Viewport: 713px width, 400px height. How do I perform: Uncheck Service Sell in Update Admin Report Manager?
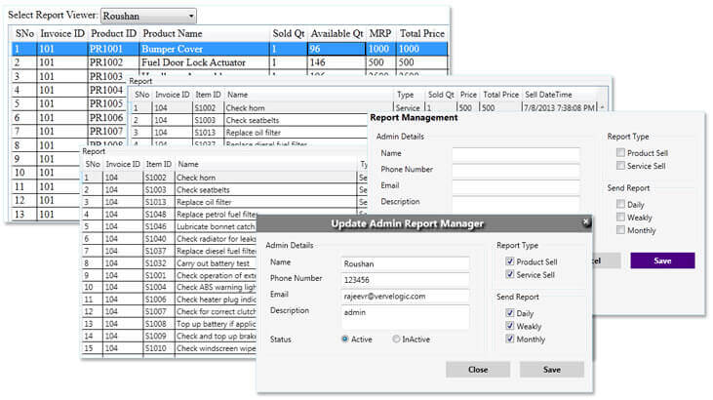pos(509,276)
